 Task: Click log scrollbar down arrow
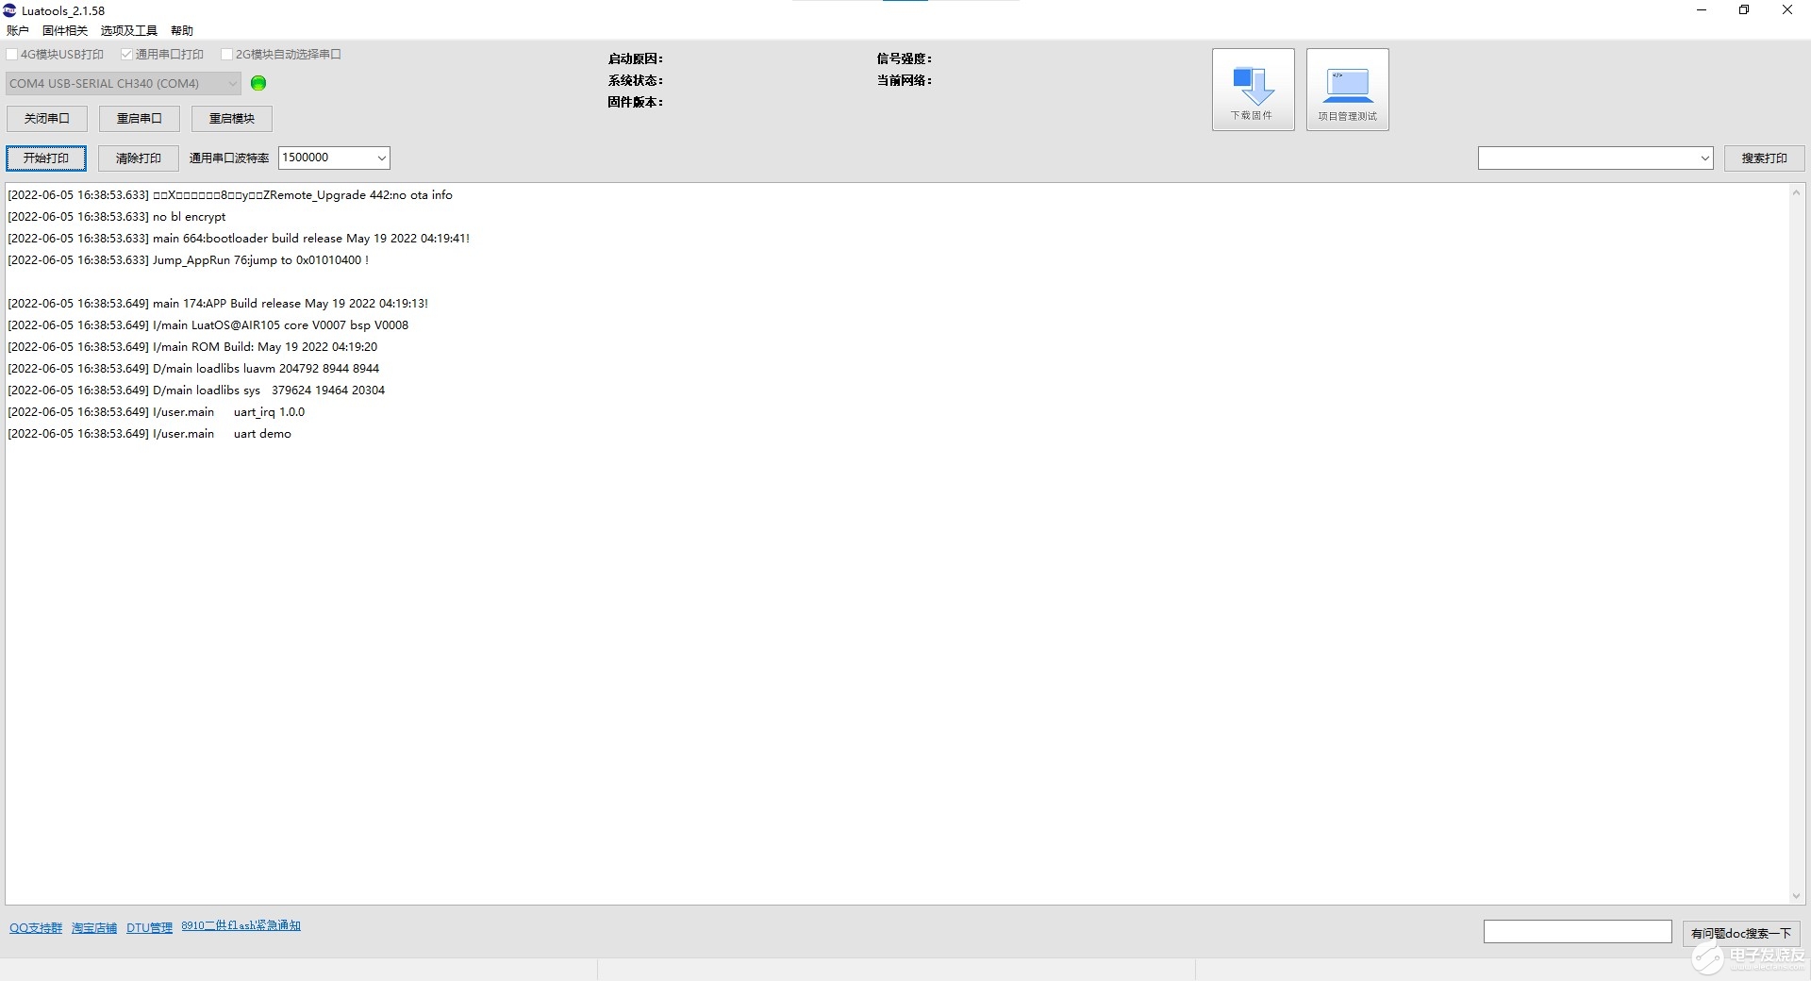click(1796, 896)
